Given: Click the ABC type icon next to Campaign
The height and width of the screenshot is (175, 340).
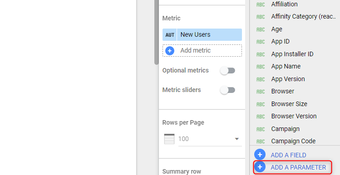Looking at the screenshot, I should (x=261, y=129).
